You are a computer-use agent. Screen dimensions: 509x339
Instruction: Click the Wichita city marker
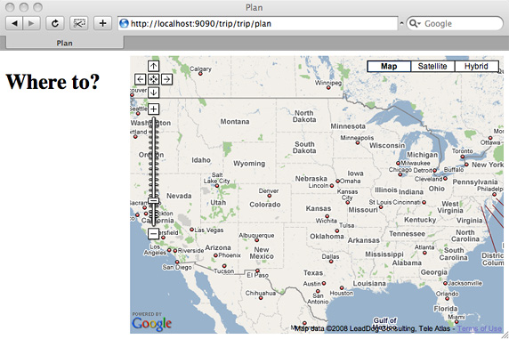point(327,216)
